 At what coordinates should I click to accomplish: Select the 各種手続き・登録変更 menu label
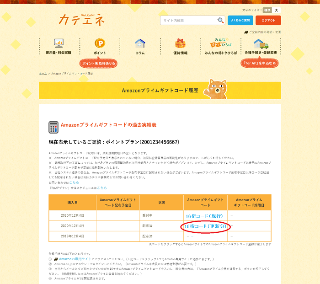click(261, 53)
